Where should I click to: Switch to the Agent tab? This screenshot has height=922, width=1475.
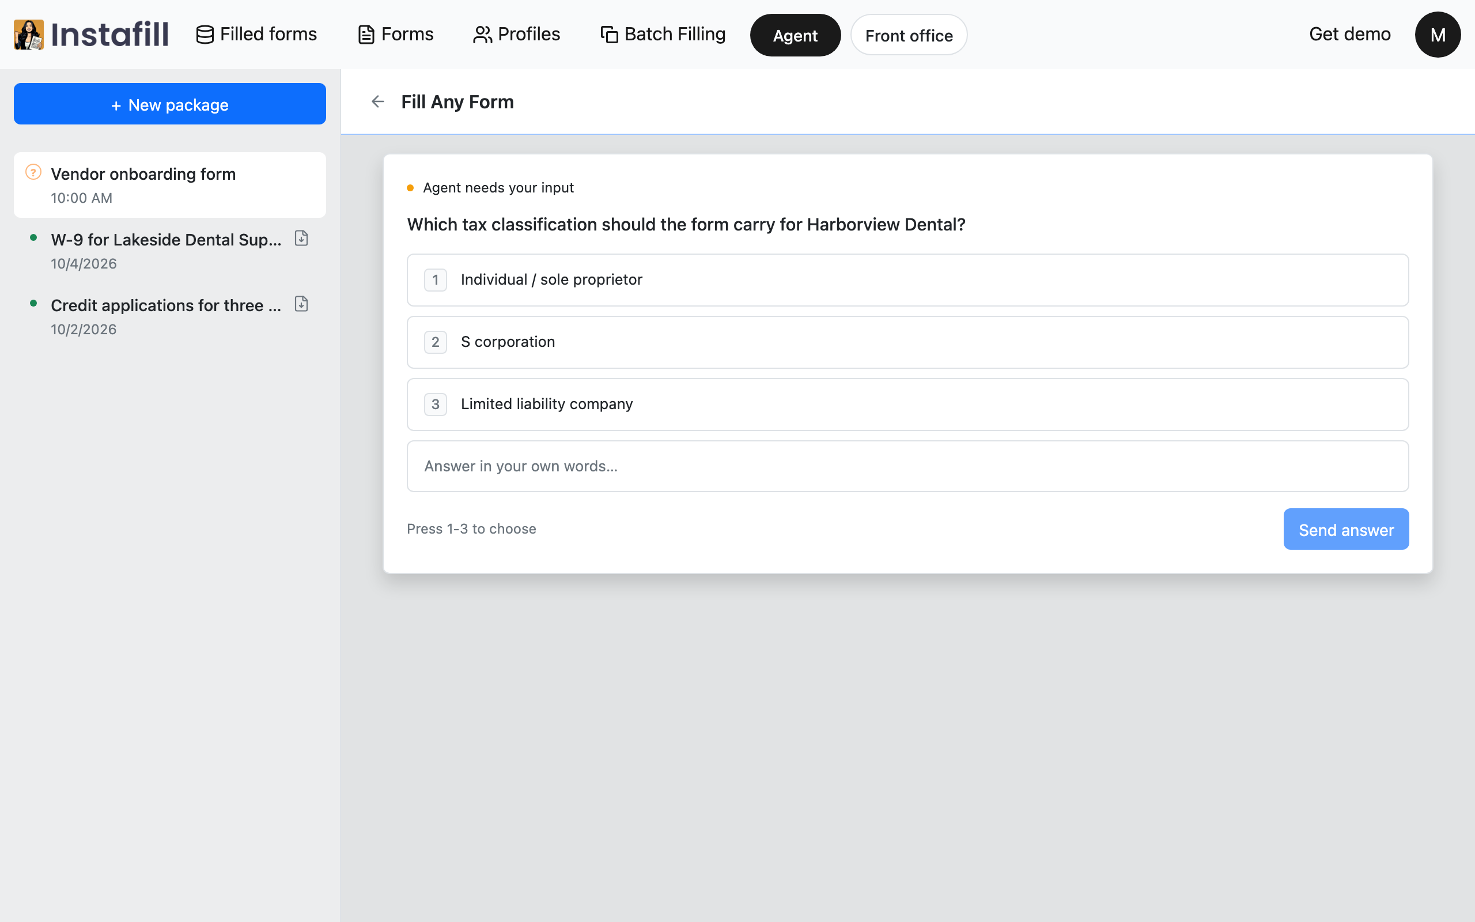tap(795, 35)
